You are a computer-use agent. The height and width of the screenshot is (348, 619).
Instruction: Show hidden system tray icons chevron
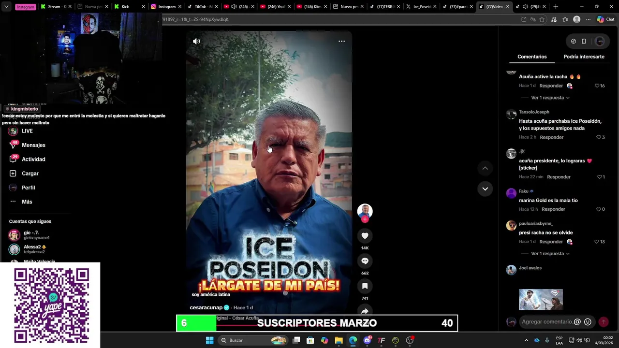(526, 340)
